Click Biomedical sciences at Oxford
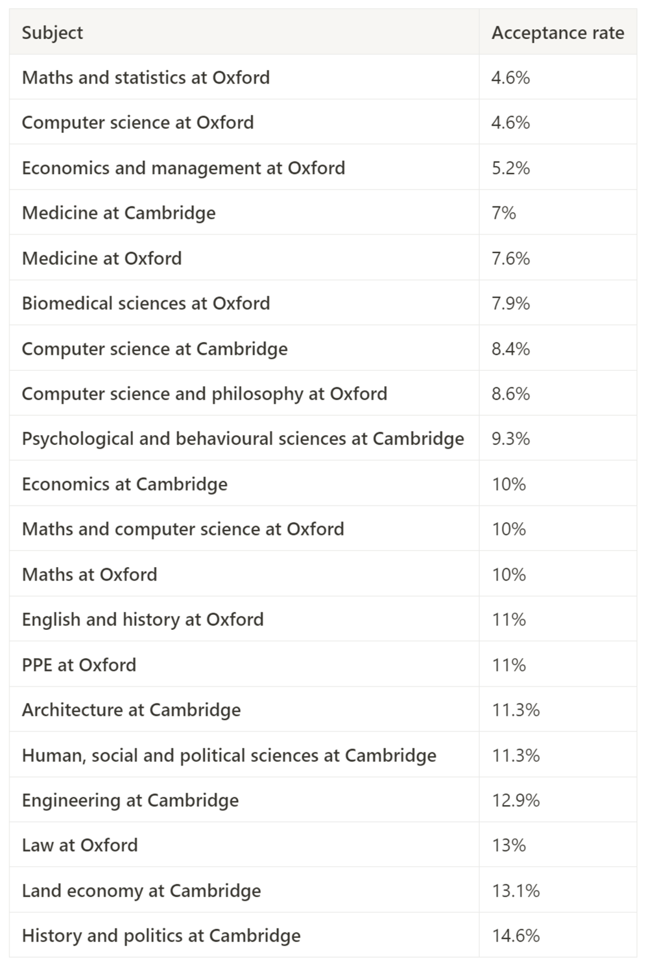Viewport: 646px width, 966px height. [x=146, y=303]
